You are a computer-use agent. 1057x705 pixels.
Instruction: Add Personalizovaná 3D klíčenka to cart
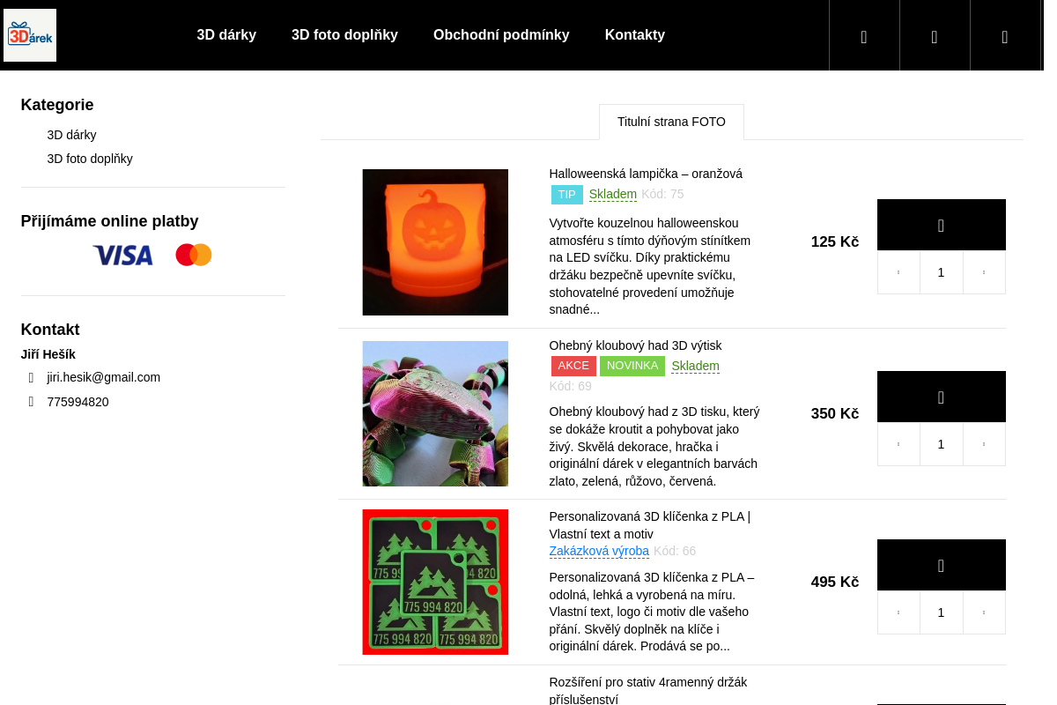pyautogui.click(x=941, y=566)
